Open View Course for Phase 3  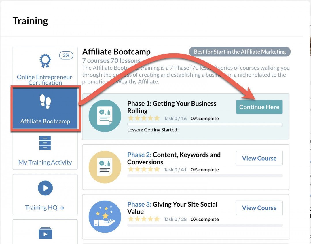[x=259, y=208]
